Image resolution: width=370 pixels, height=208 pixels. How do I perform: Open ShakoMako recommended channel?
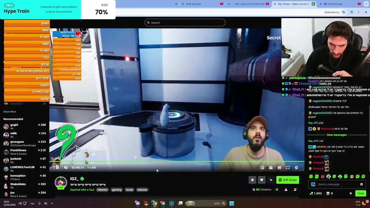25,185
